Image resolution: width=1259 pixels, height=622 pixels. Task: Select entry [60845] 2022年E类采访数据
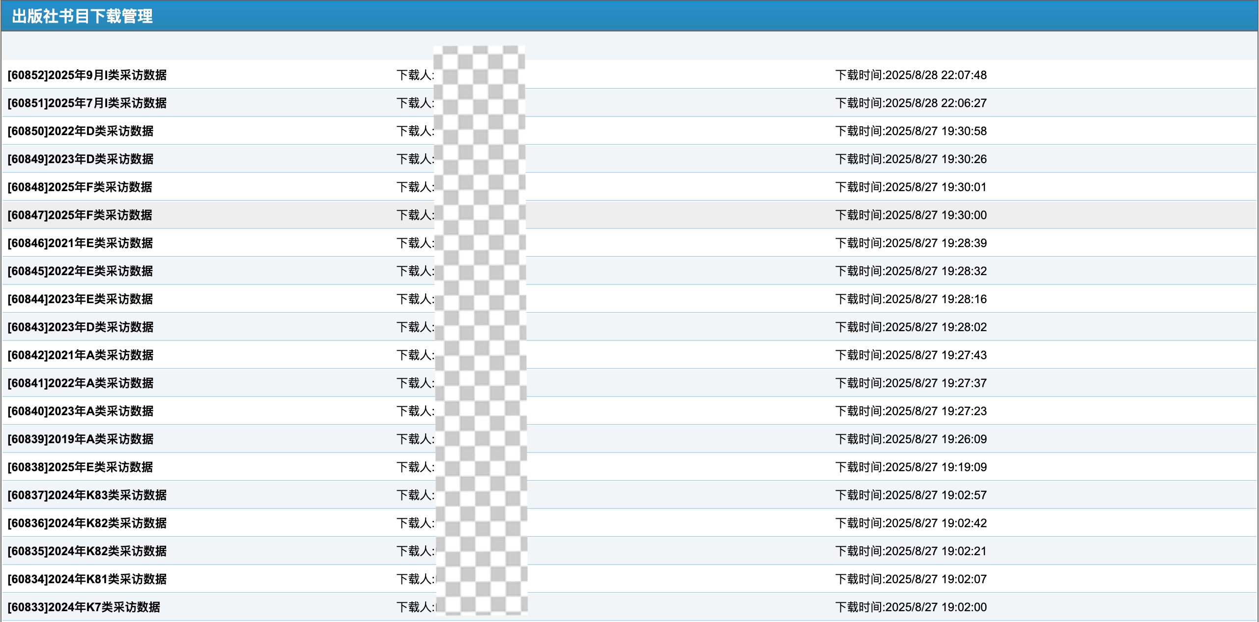pos(80,271)
